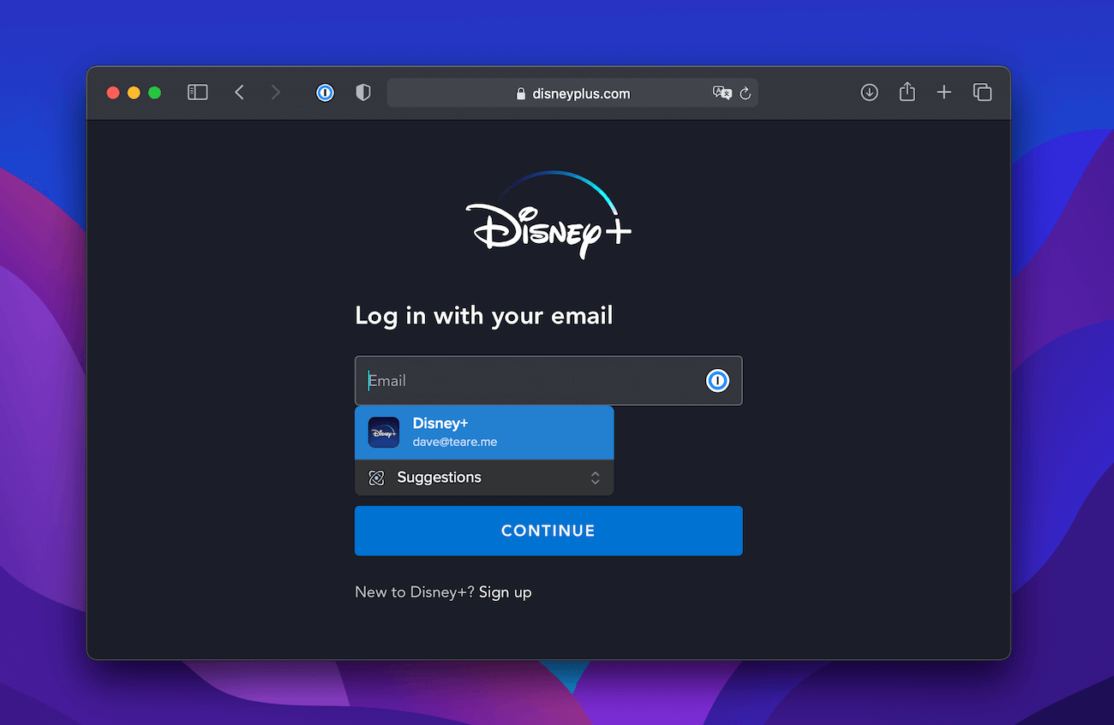
Task: Click the reload page icon
Action: (x=744, y=93)
